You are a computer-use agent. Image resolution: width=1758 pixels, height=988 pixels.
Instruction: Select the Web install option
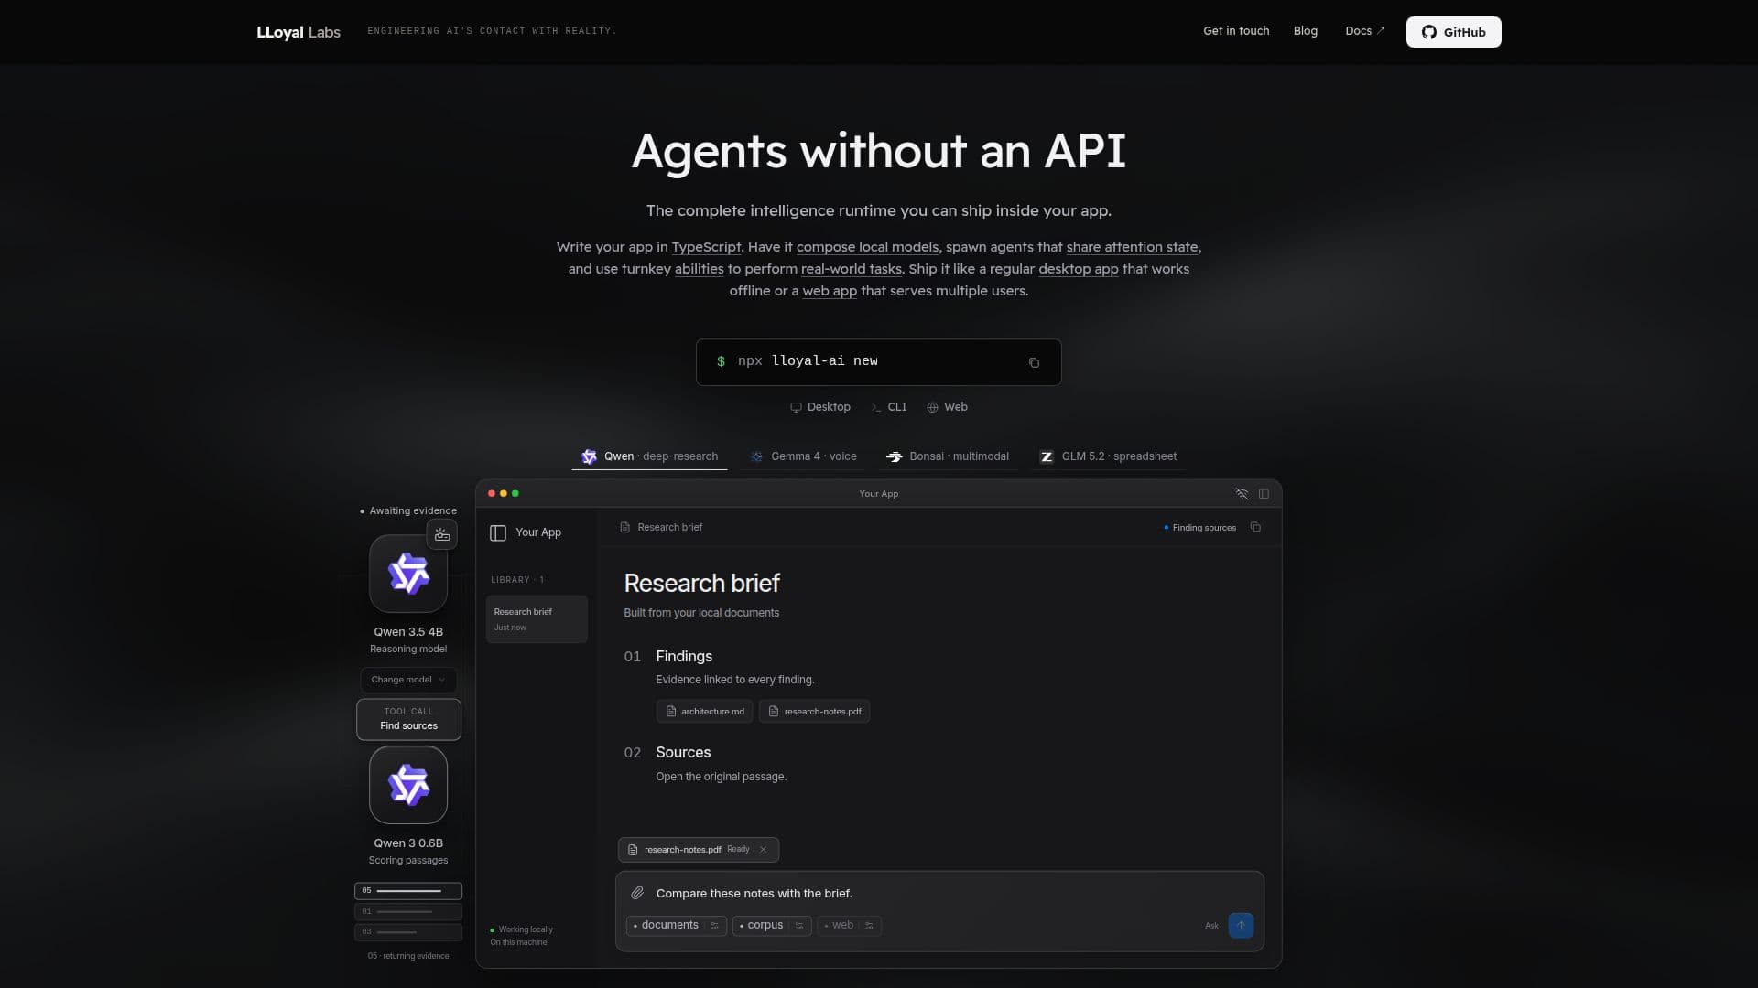(947, 407)
